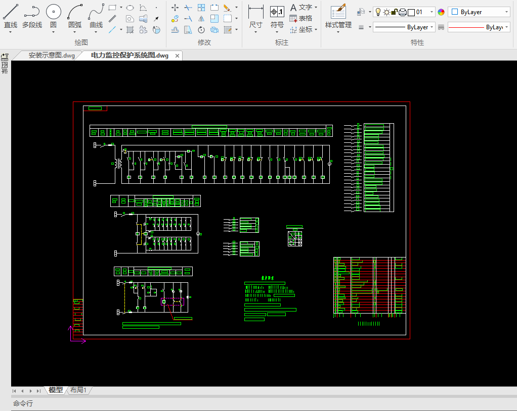Open the black ByLayer linetype dropdown
Screen dimensions: 517x411
pyautogui.click(x=404, y=27)
